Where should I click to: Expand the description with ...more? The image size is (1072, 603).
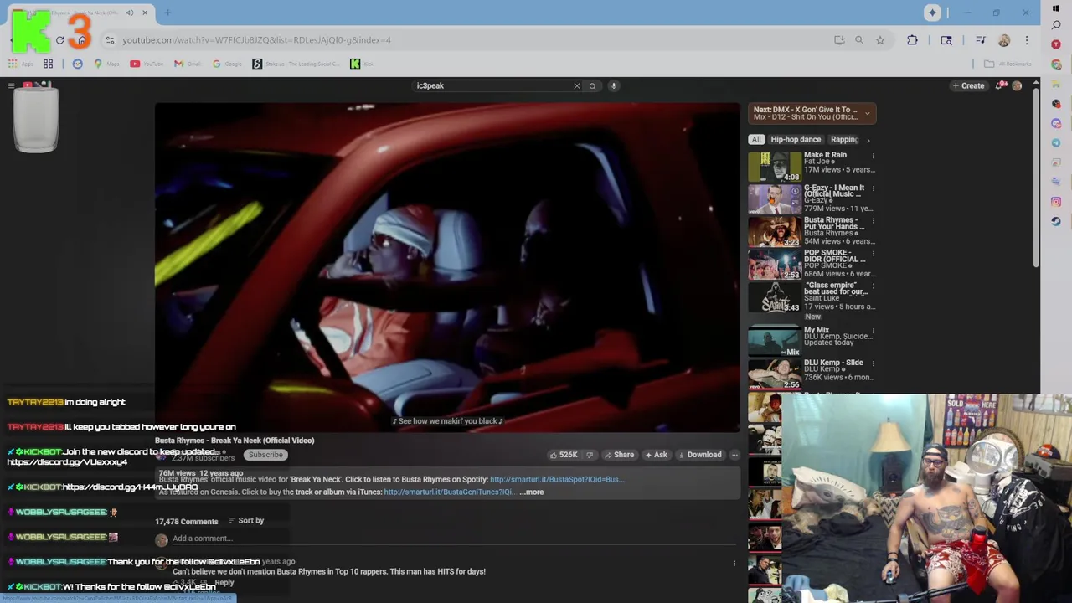coord(532,492)
